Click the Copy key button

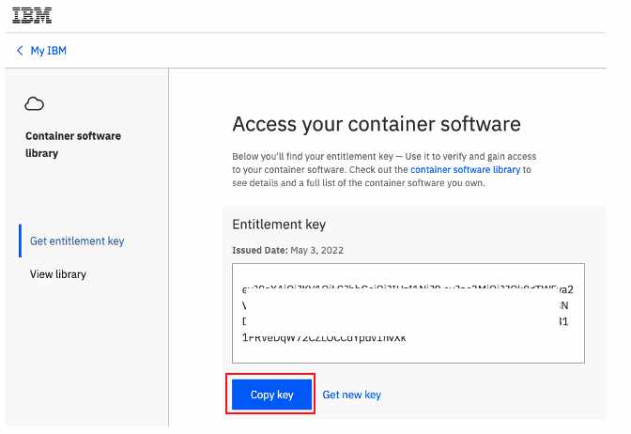tap(271, 395)
